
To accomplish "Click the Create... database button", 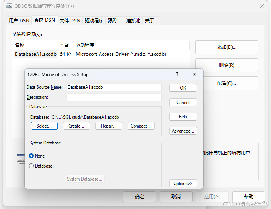I will coord(76,126).
